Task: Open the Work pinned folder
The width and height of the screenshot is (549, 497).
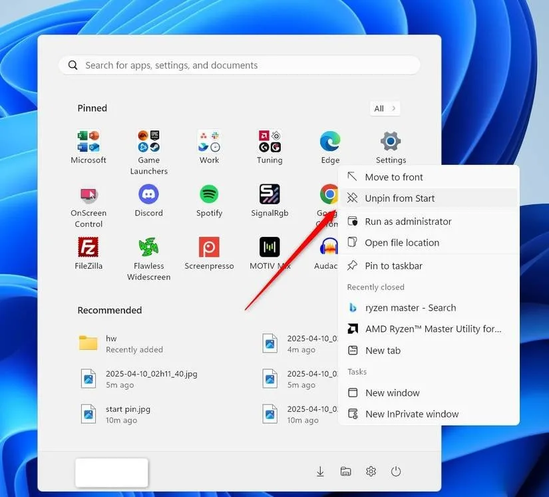Action: click(x=209, y=141)
